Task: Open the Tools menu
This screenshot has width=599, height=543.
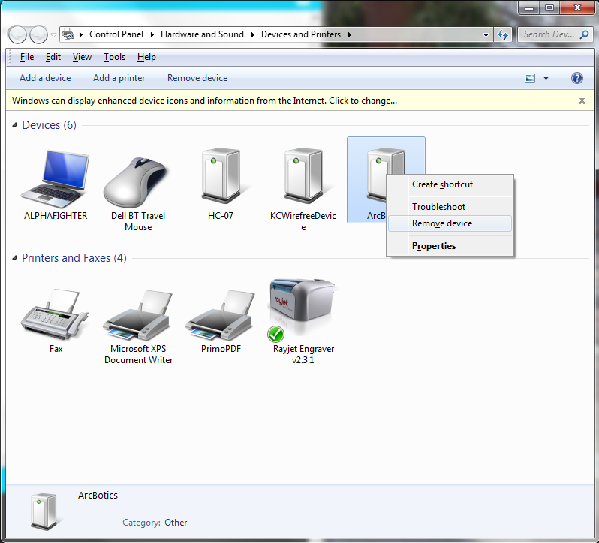Action: [x=114, y=57]
